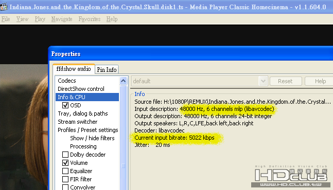Viewport: 333px width, 190px height.
Task: Click the Decoder: libavcodec line
Action: click(160, 130)
